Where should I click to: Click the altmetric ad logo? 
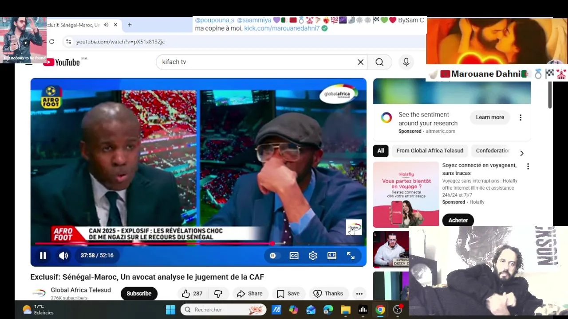tap(387, 117)
